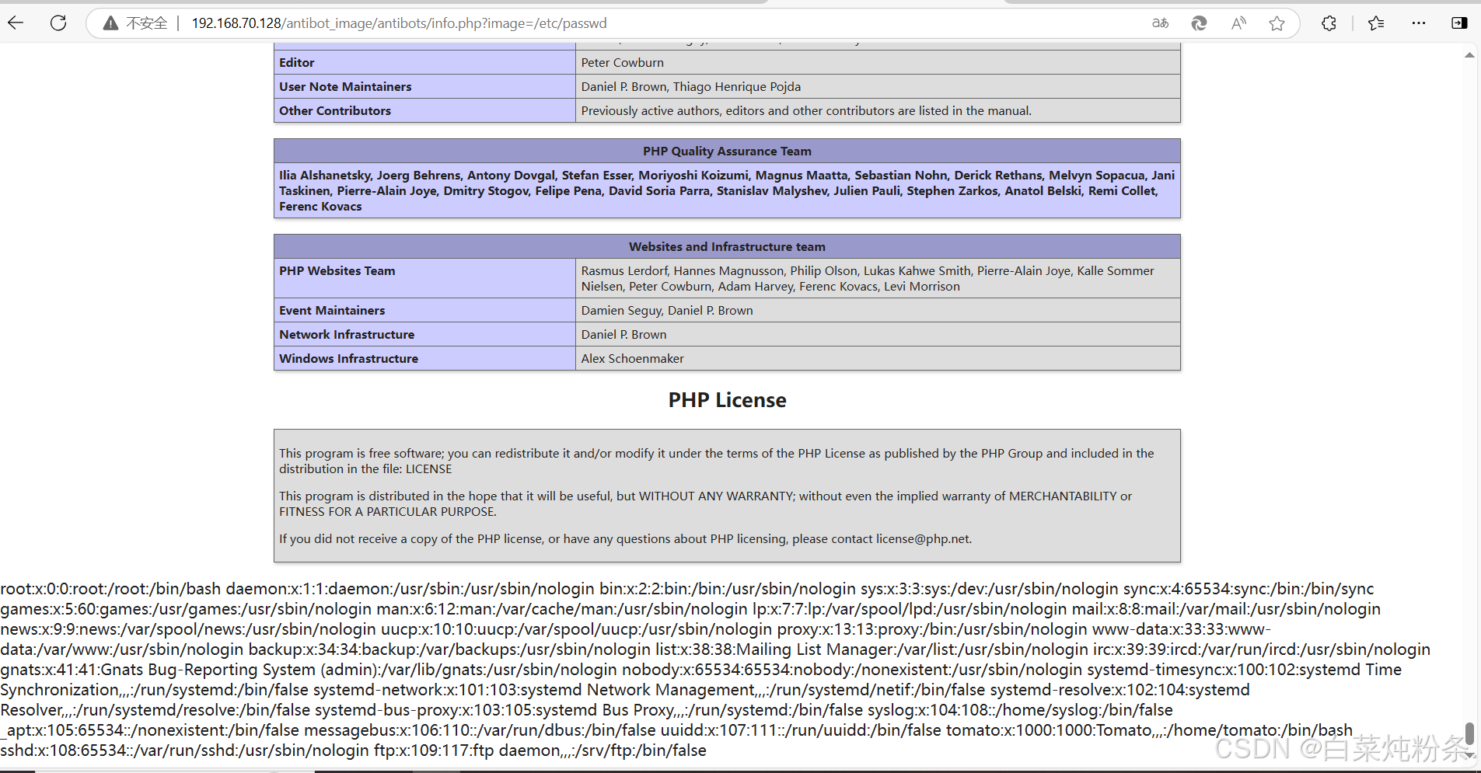Click the Edge sync icon in address bar
The height and width of the screenshot is (773, 1481).
[x=1199, y=23]
